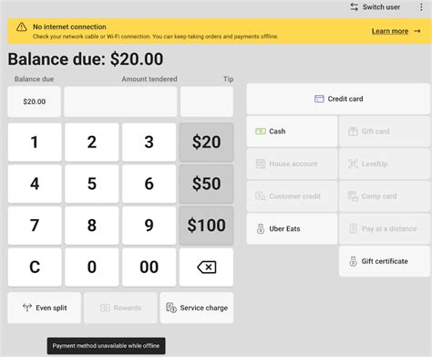The image size is (432, 357).
Task: Tap the backspace delete key
Action: click(x=206, y=268)
